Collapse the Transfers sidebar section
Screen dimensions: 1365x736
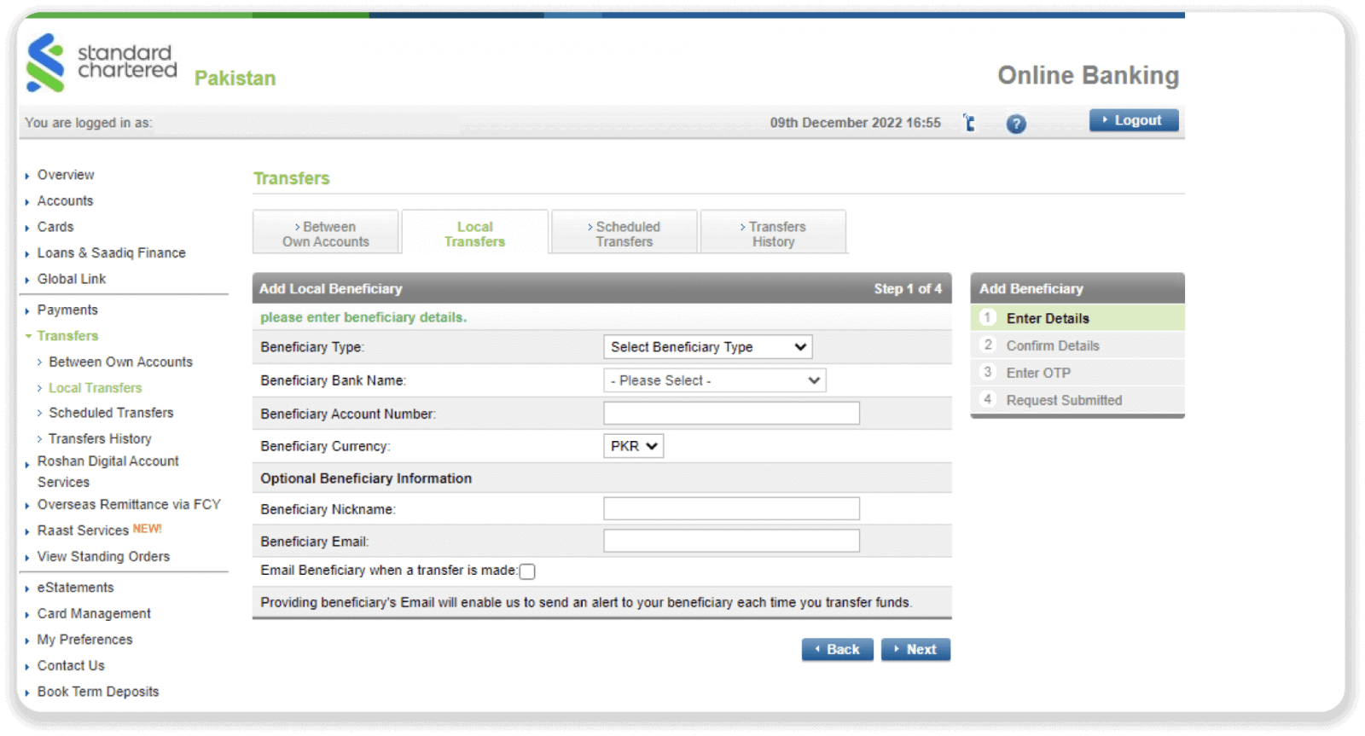67,336
